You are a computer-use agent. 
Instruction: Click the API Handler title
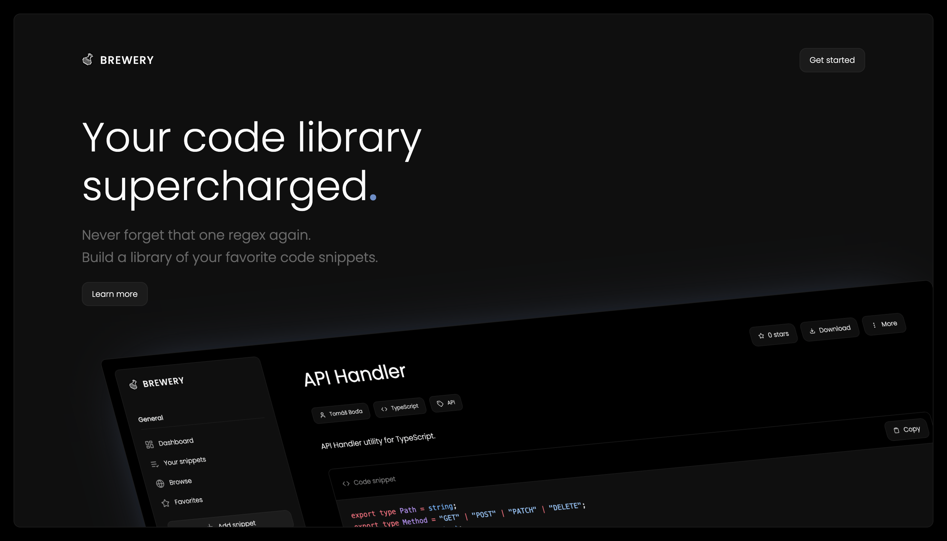[354, 375]
